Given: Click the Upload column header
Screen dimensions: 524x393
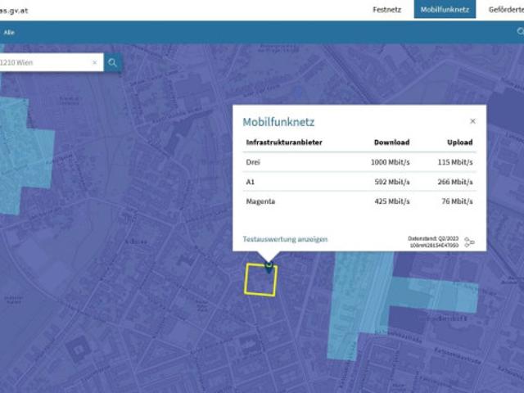Looking at the screenshot, I should pos(460,142).
